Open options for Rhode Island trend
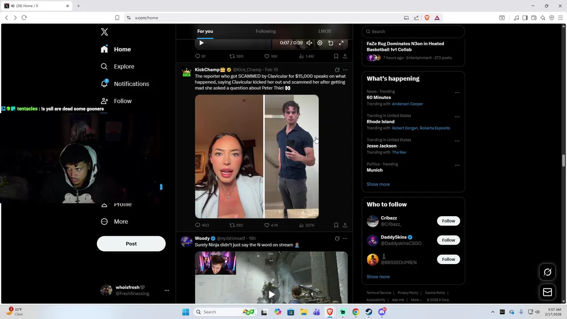The image size is (567, 319). 457,117
